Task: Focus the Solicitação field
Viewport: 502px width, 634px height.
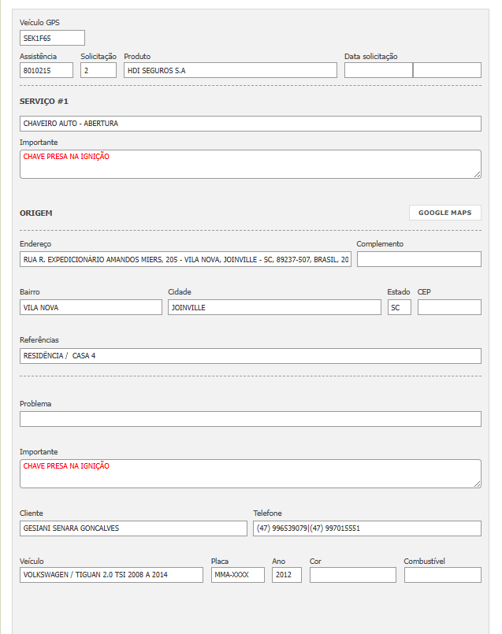Action: 98,70
